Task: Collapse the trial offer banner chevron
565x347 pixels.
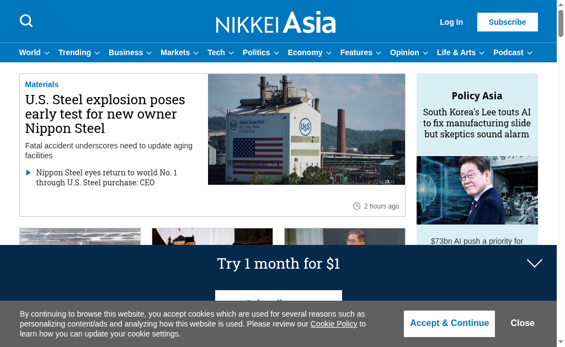Action: tap(534, 263)
